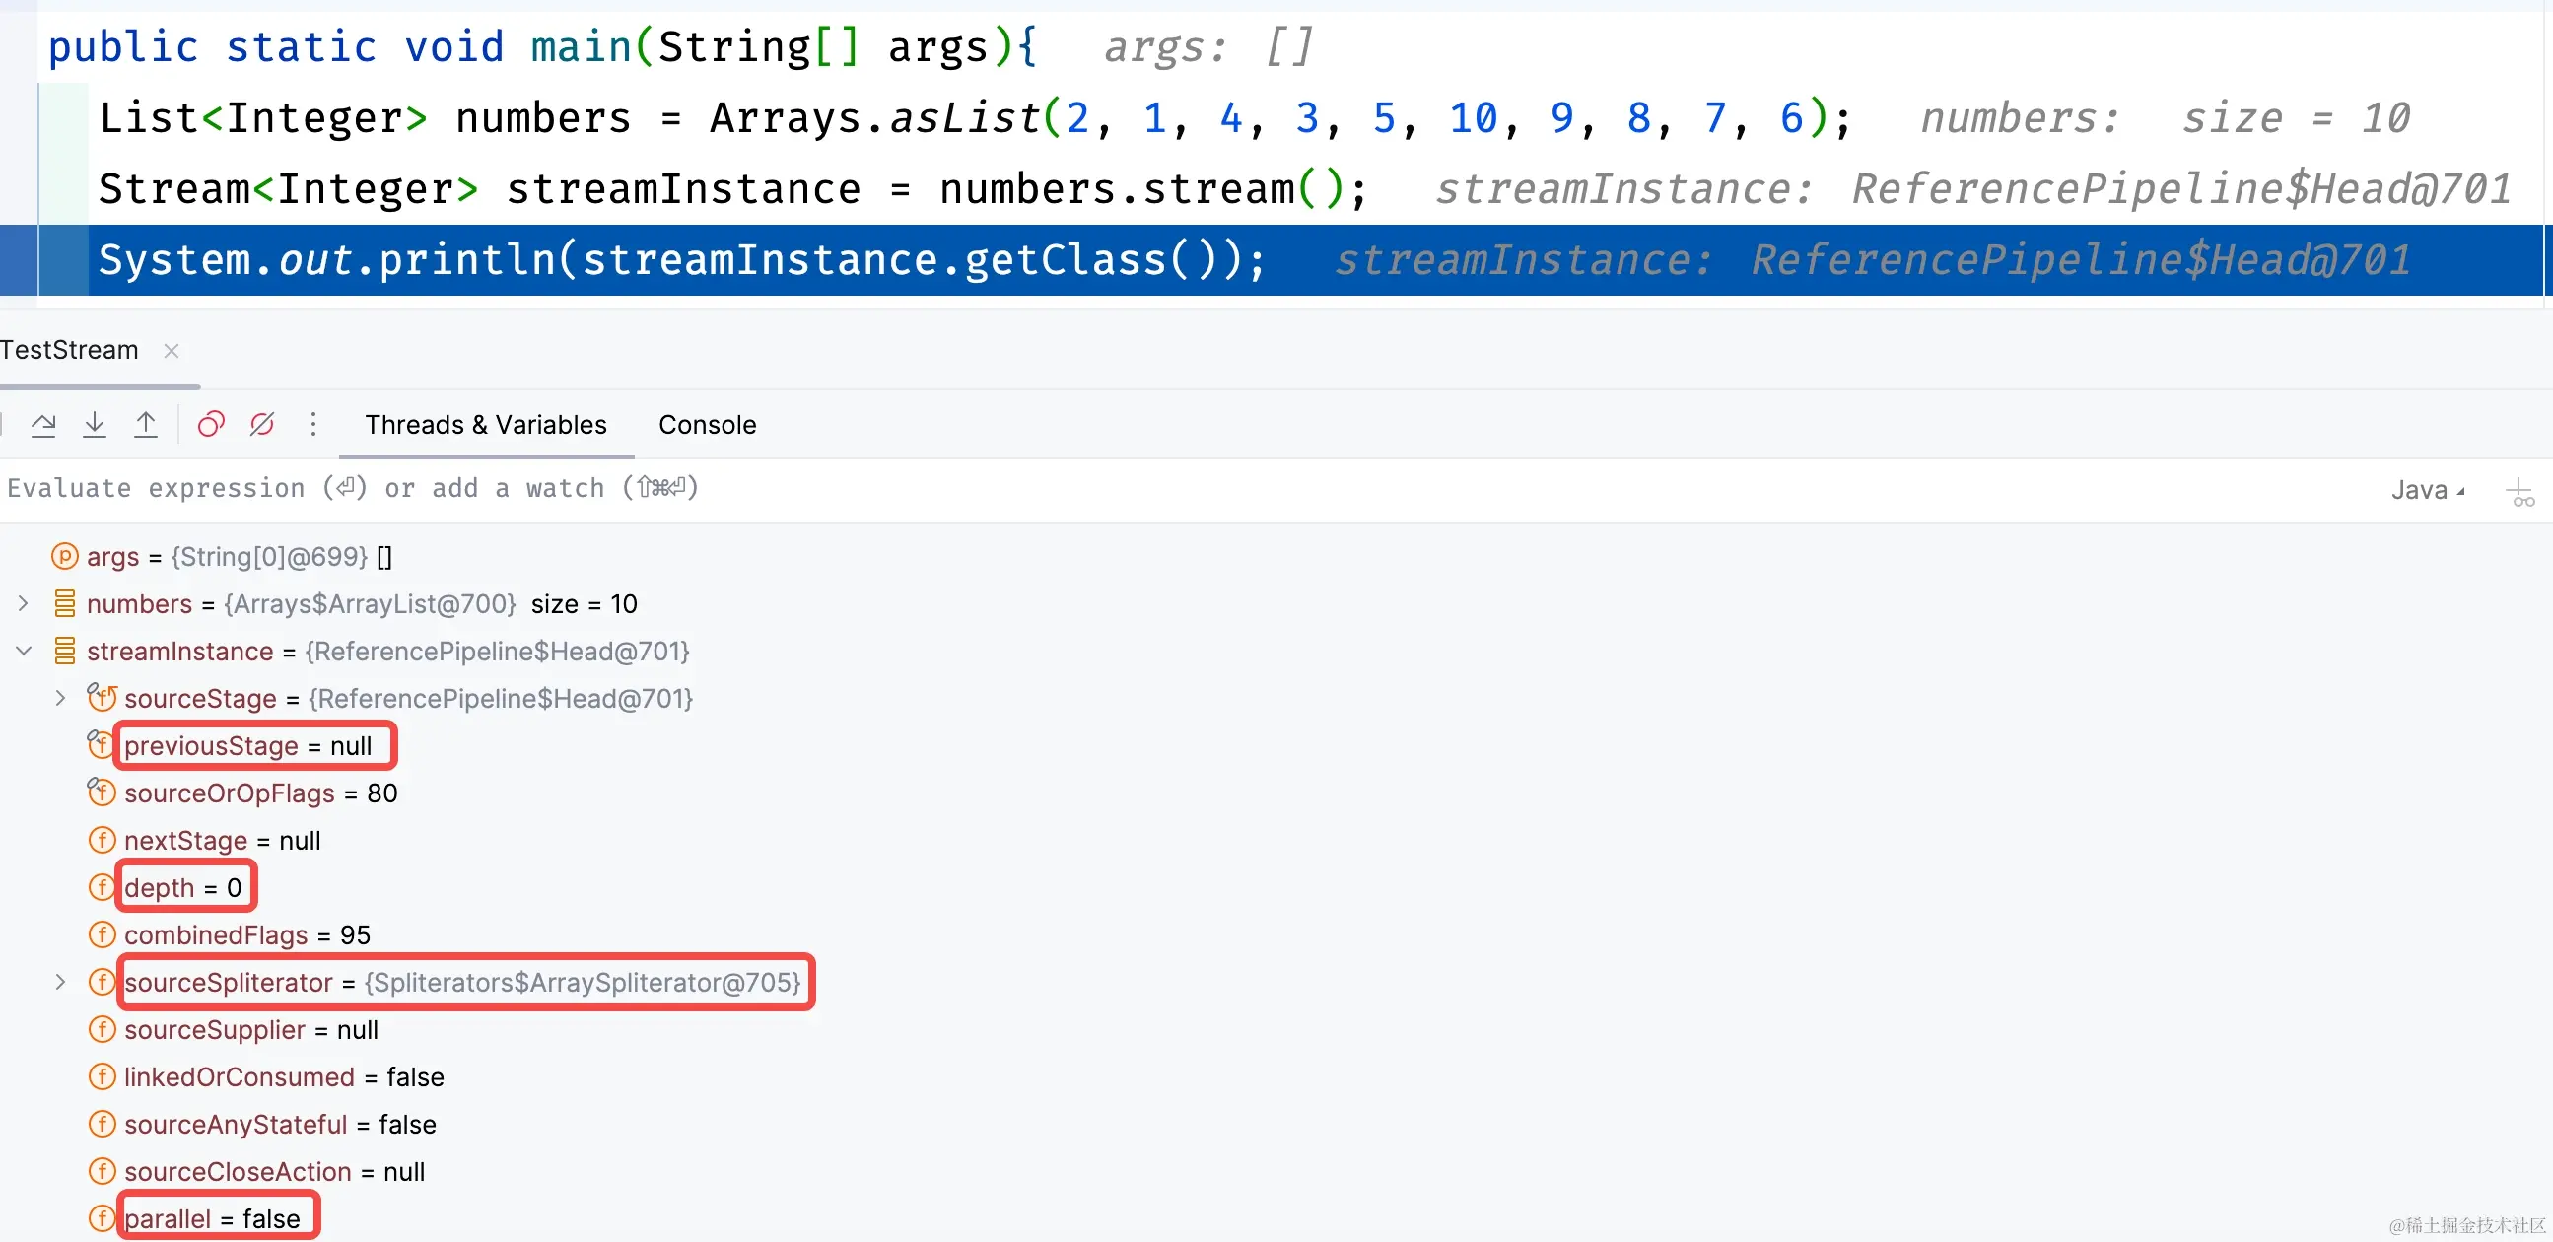
Task: Collapse the streamInstance variable node
Action: (24, 652)
